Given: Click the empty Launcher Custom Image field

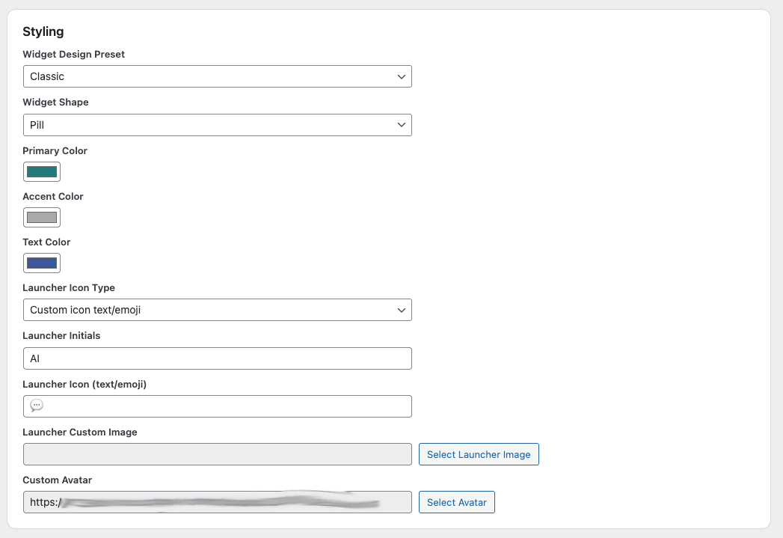Looking at the screenshot, I should pyautogui.click(x=217, y=454).
